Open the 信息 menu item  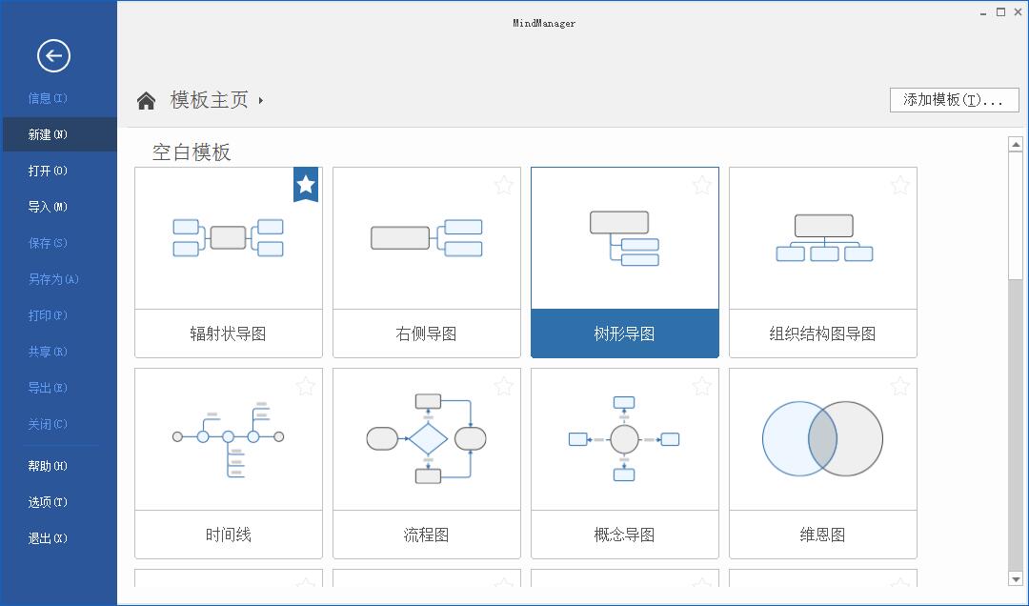43,98
